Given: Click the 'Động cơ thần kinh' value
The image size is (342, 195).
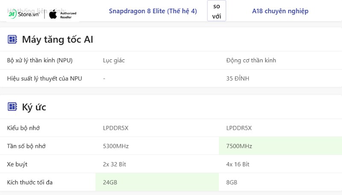Looking at the screenshot, I should [x=251, y=60].
